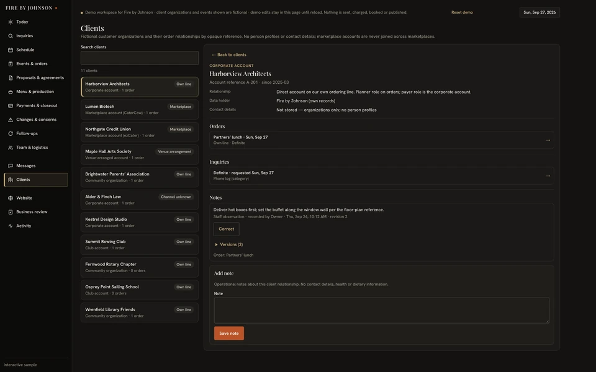Select the Harborview Architects client card
596x372 pixels.
[140, 87]
